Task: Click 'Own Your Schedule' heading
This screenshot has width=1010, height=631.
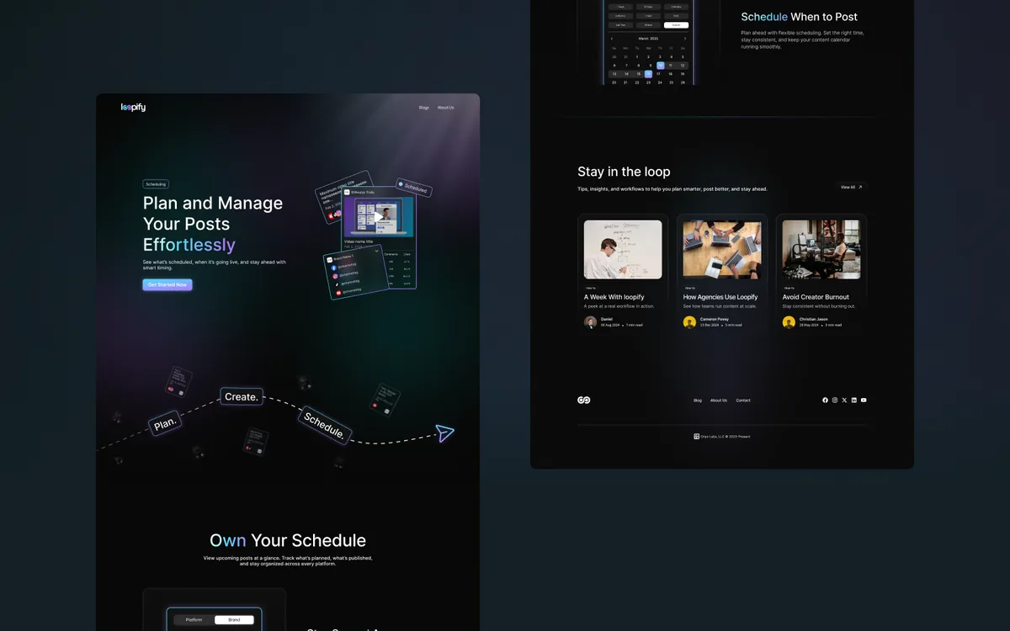Action: tap(288, 540)
